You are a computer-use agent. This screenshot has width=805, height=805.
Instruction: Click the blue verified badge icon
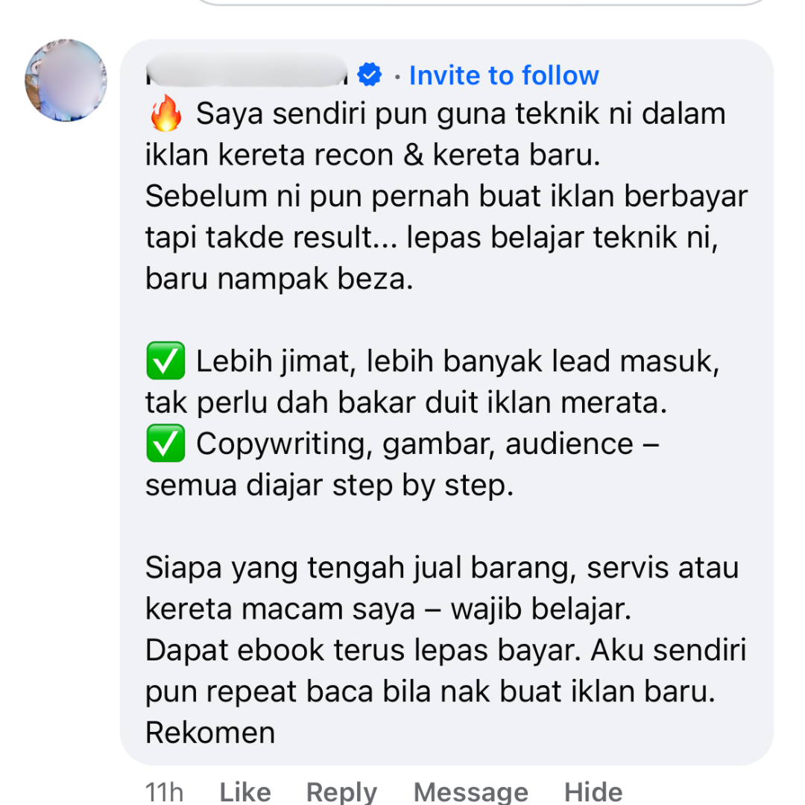[x=370, y=75]
